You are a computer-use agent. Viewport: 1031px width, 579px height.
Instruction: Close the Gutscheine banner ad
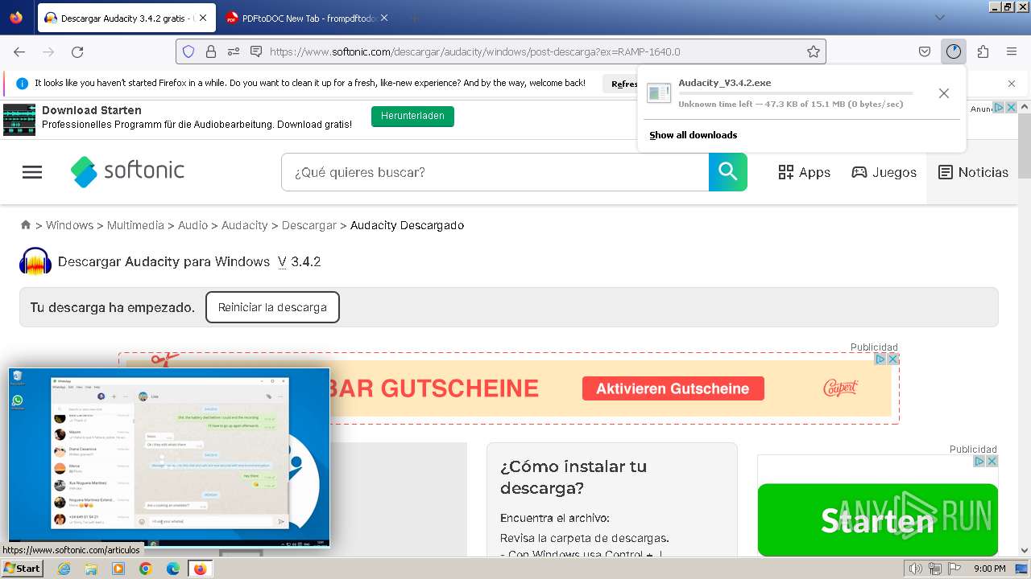click(x=893, y=359)
